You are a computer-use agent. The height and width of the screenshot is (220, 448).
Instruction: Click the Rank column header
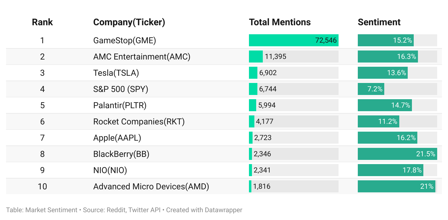[42, 22]
